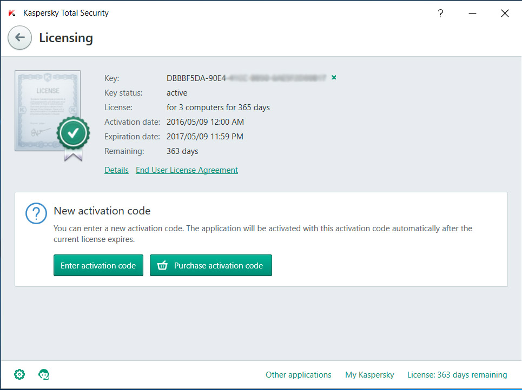522x390 pixels.
Task: Click Purchase activation code button
Action: point(211,265)
